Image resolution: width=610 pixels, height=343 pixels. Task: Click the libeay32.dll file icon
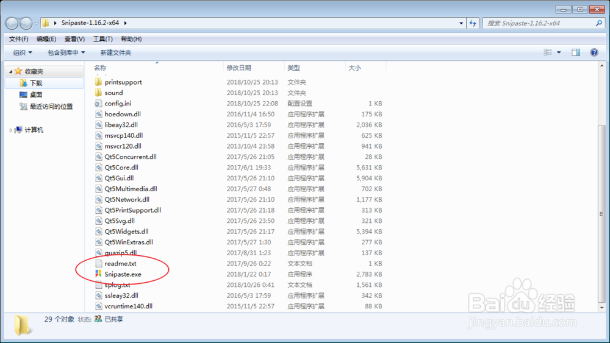coord(98,125)
